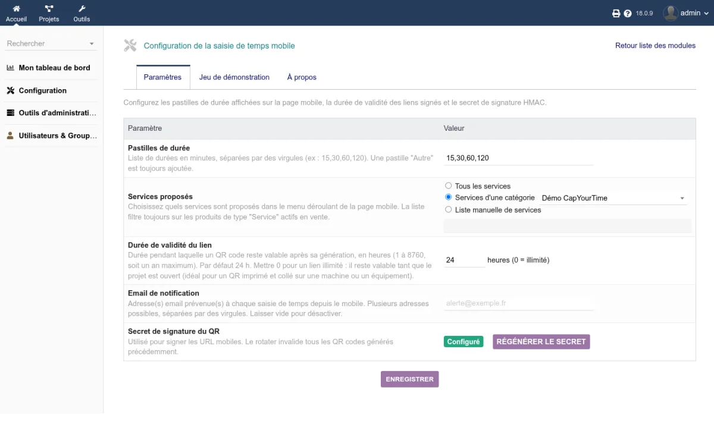Open the Rechercher search dropdown arrow
This screenshot has height=425, width=714.
(x=92, y=44)
